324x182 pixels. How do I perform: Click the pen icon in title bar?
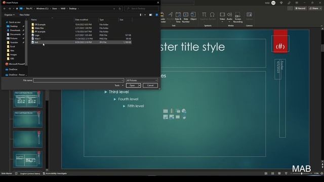click(289, 3)
